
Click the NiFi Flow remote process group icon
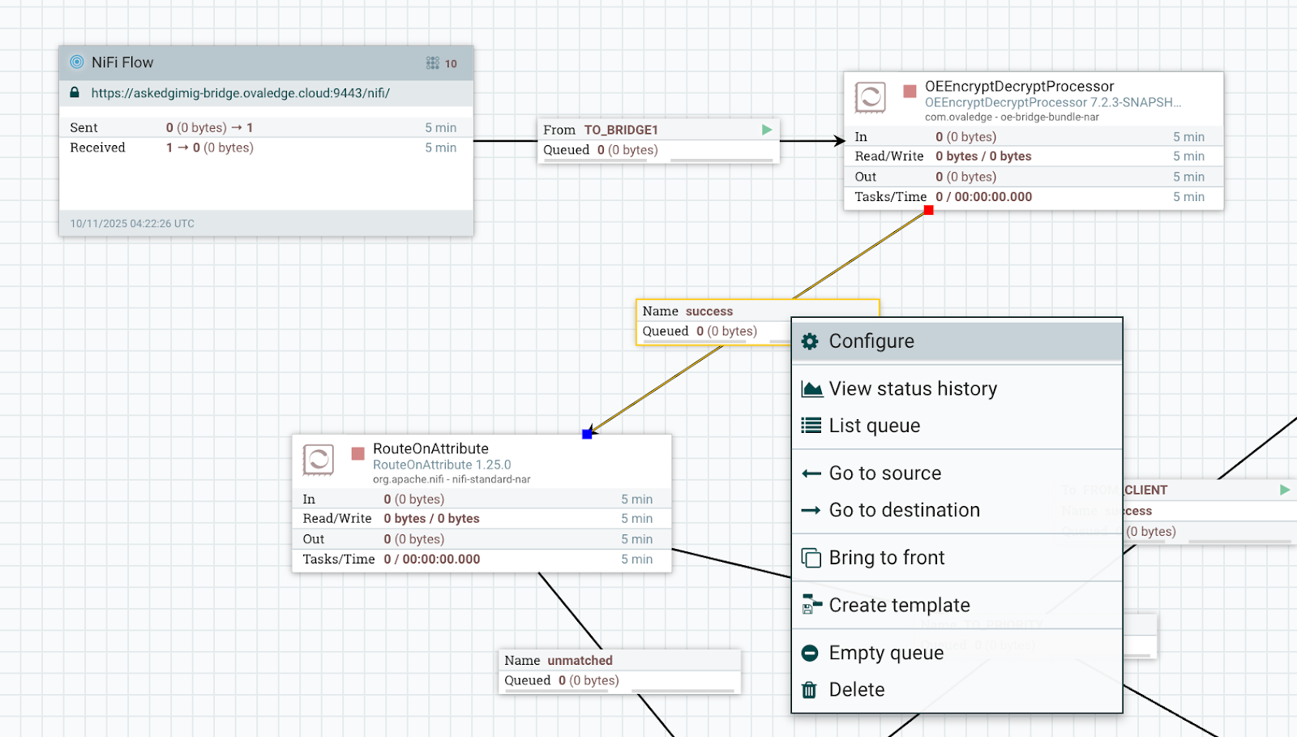click(x=77, y=62)
